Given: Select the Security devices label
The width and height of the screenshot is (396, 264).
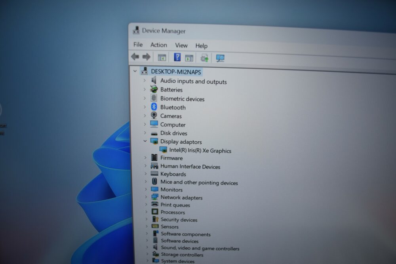Looking at the screenshot, I should point(179,220).
